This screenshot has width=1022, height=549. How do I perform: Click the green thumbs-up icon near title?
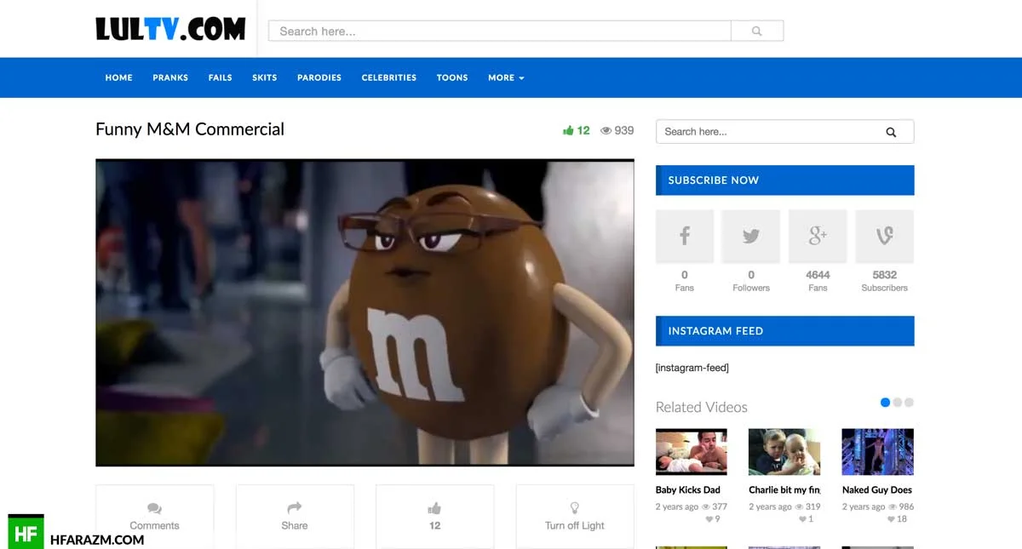[x=568, y=130]
